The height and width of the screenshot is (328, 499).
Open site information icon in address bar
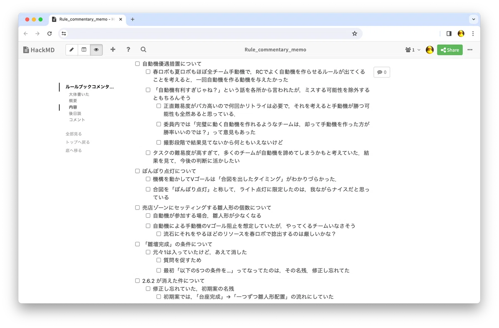(64, 34)
